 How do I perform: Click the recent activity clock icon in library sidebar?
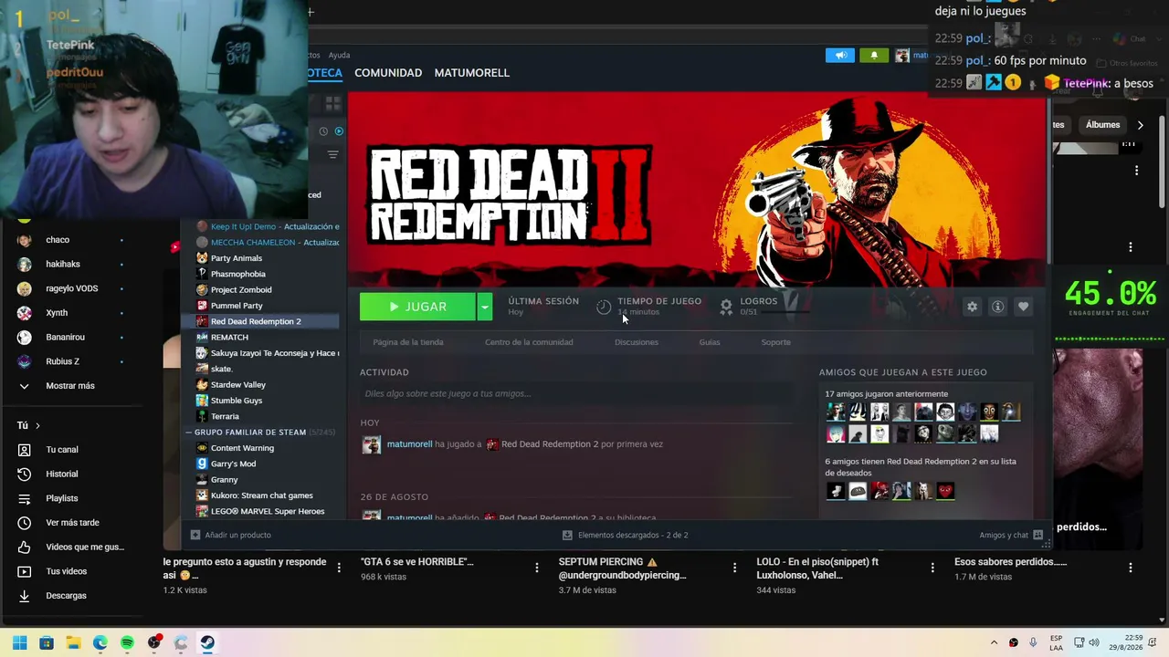point(323,131)
